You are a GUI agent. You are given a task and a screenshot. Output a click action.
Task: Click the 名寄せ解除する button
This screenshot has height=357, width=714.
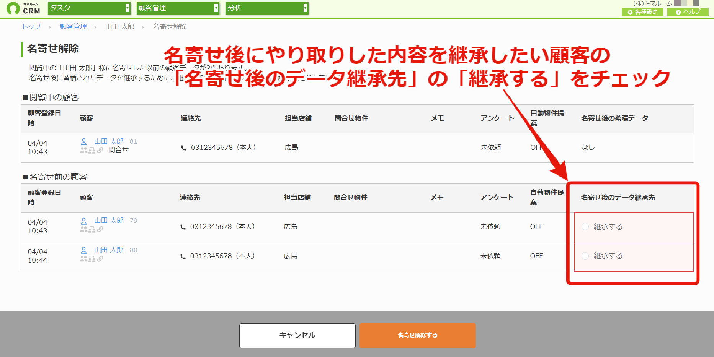[418, 336]
